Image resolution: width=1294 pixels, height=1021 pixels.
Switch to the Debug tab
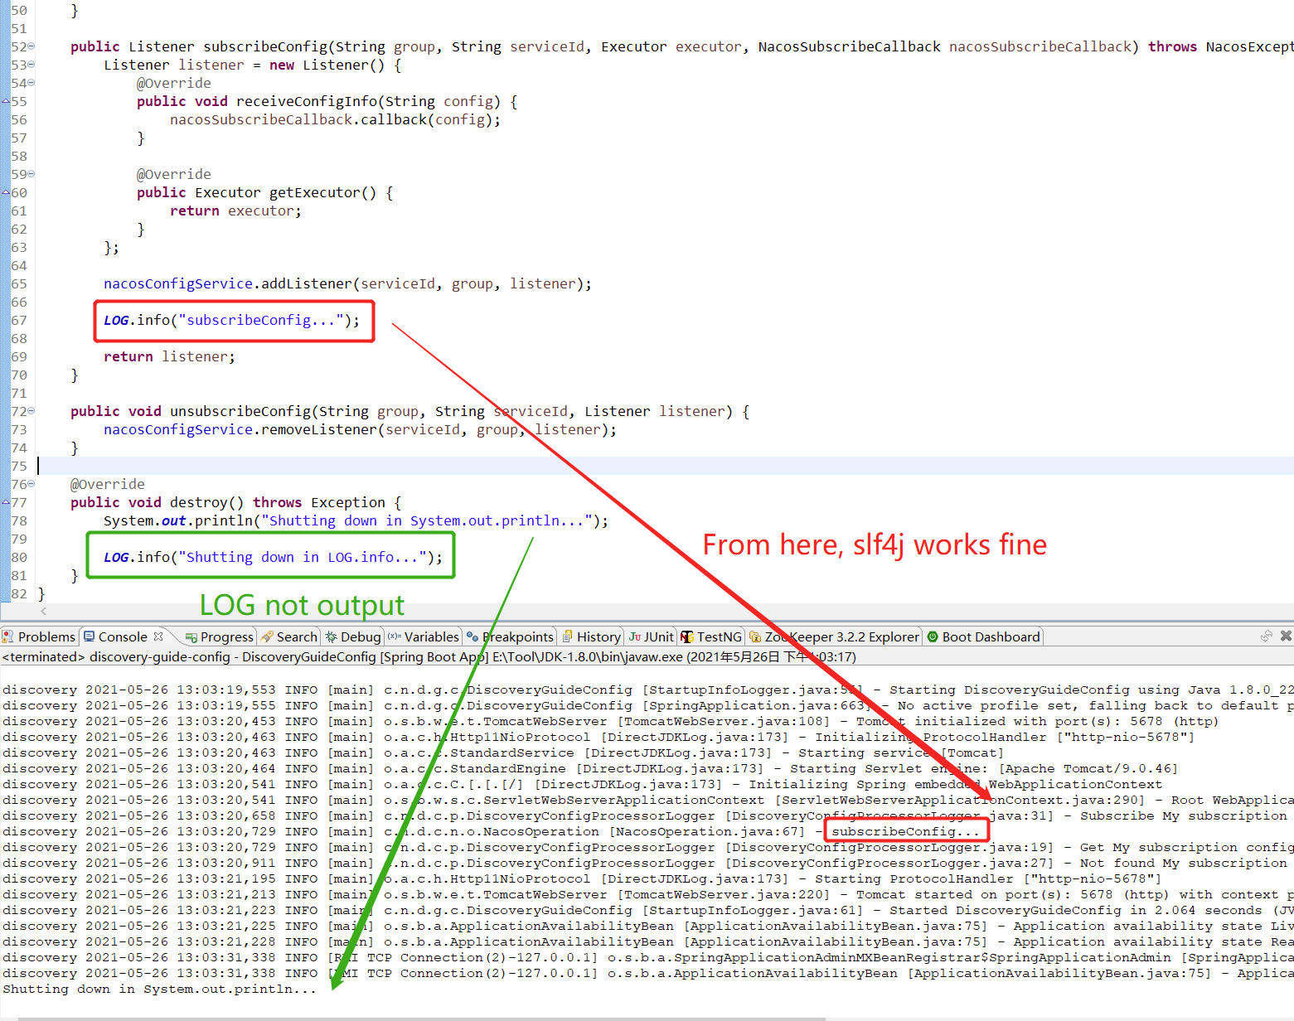pos(353,636)
